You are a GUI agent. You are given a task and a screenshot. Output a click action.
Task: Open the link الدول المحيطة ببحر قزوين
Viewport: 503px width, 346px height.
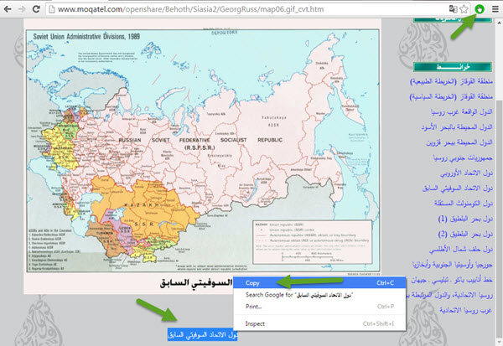tap(459, 142)
